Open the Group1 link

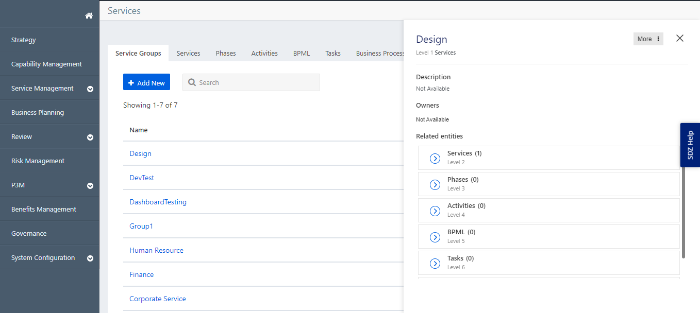(141, 226)
